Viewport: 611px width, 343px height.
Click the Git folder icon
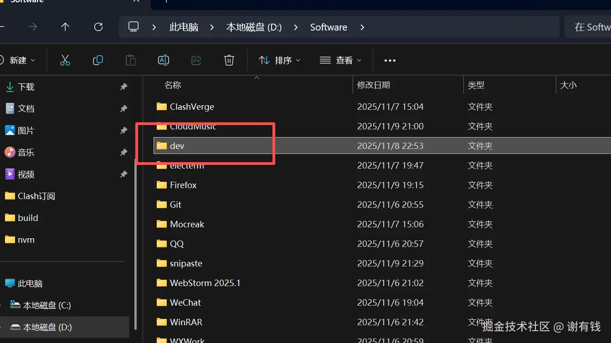click(x=161, y=205)
